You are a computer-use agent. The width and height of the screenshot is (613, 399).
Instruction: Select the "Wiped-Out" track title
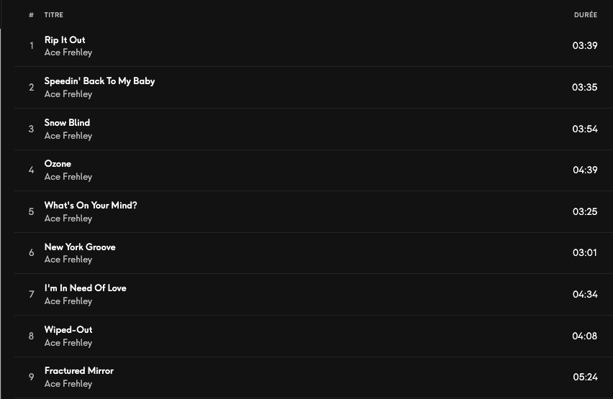point(68,330)
